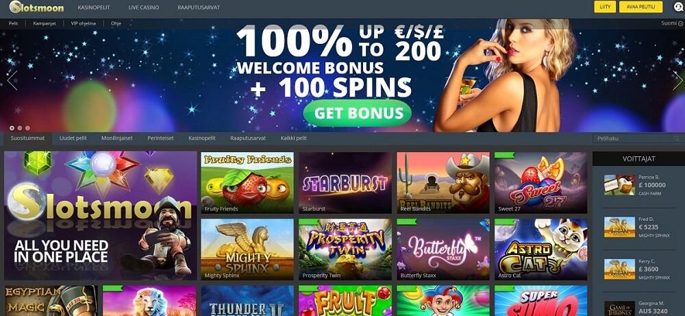Screen dimensions: 685x316
Task: Click the green Get Bonus button
Action: point(358,113)
